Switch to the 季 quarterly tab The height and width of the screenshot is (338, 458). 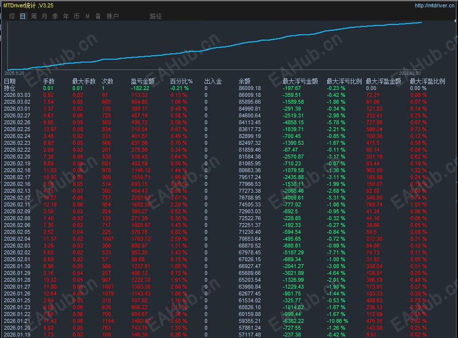point(55,16)
